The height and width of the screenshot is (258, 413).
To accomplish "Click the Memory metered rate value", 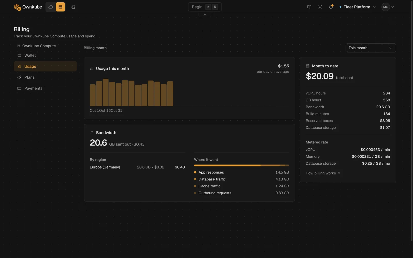I will [371, 157].
